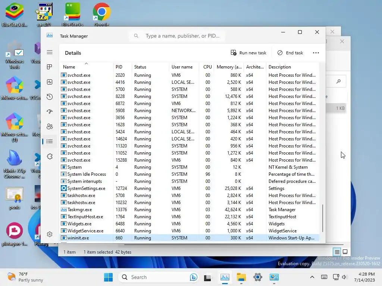The image size is (382, 286).
Task: Open Task Manager settings gear
Action: 50,234
